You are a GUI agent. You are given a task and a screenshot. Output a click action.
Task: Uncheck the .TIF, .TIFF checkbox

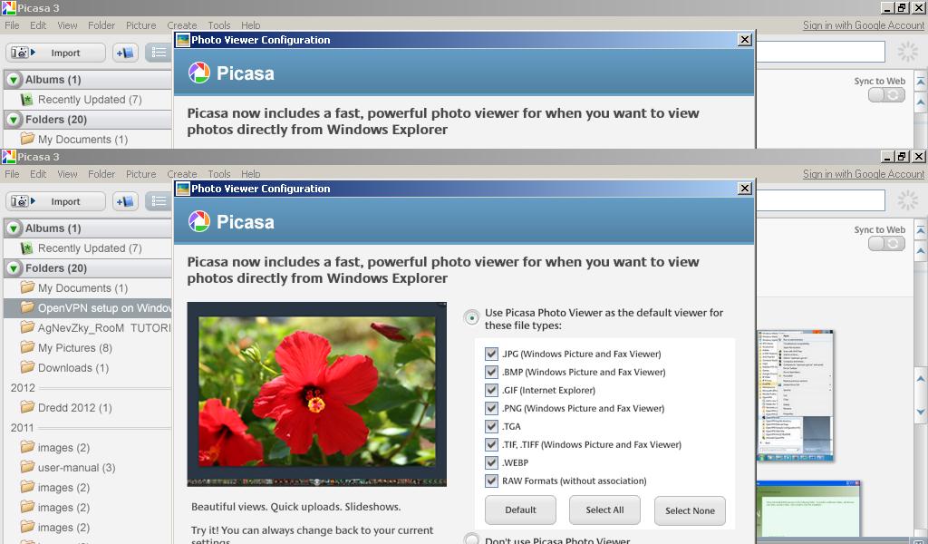pos(491,444)
